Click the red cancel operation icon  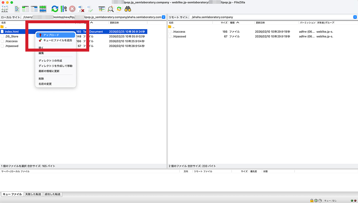72,9
